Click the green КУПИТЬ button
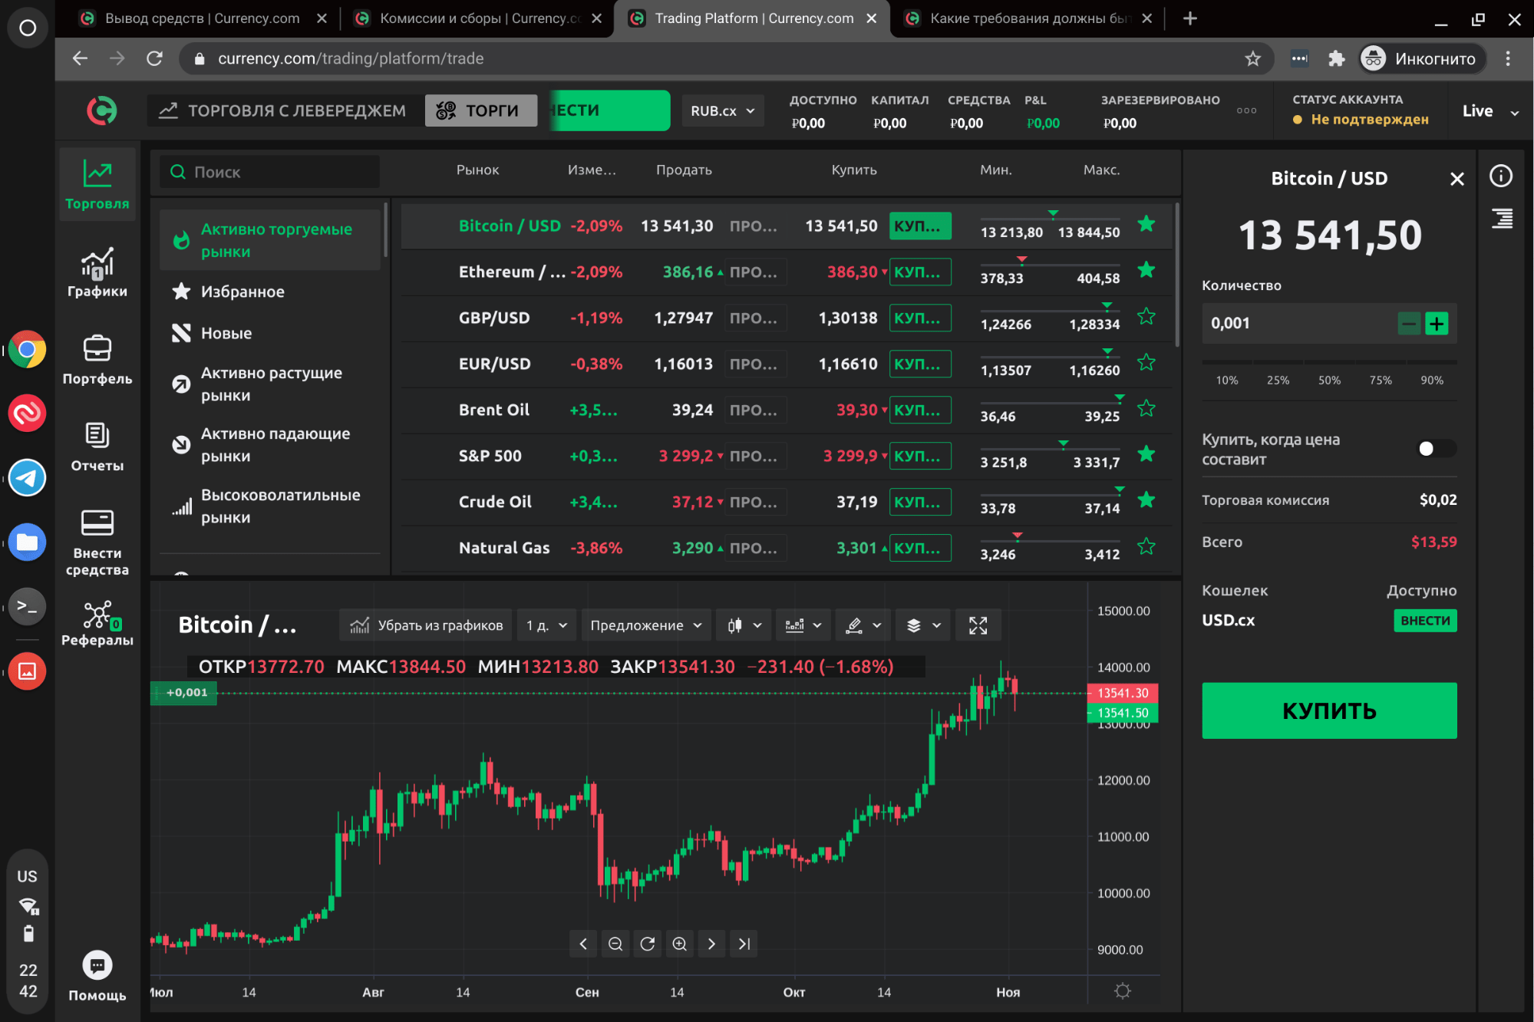Viewport: 1534px width, 1022px height. (x=1329, y=710)
